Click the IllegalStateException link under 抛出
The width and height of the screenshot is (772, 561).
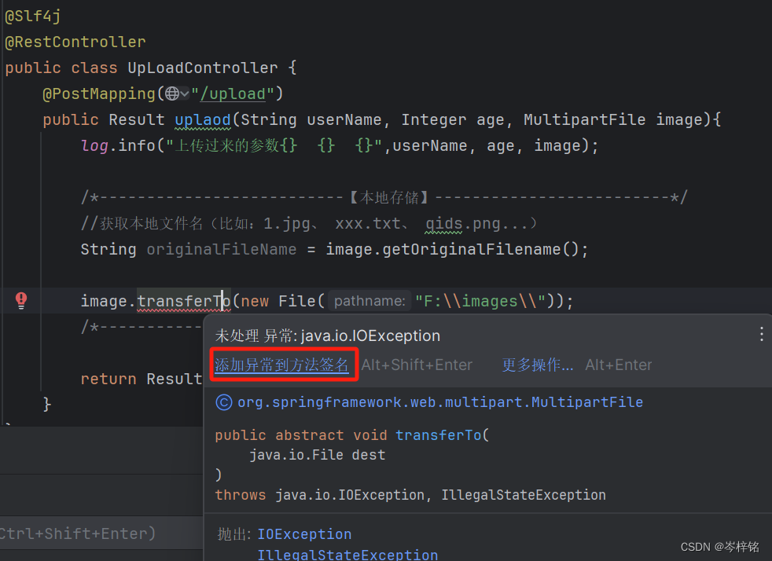click(x=347, y=555)
